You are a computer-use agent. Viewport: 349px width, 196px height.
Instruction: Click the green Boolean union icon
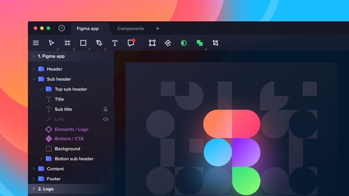point(200,43)
